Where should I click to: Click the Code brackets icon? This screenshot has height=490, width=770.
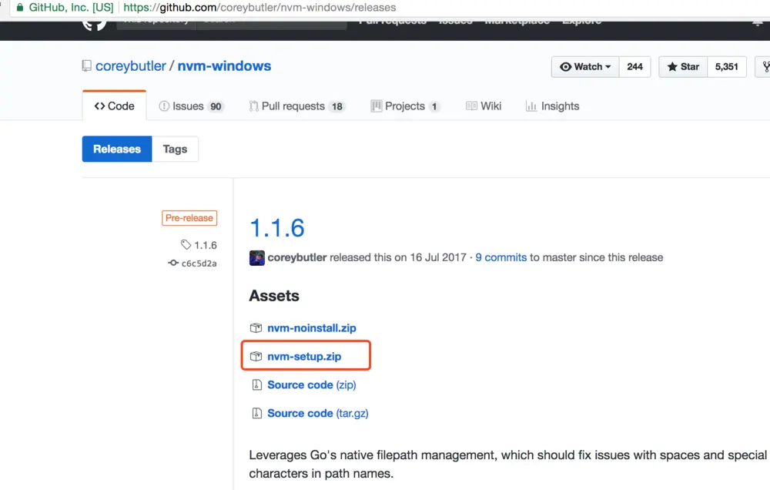pos(99,106)
